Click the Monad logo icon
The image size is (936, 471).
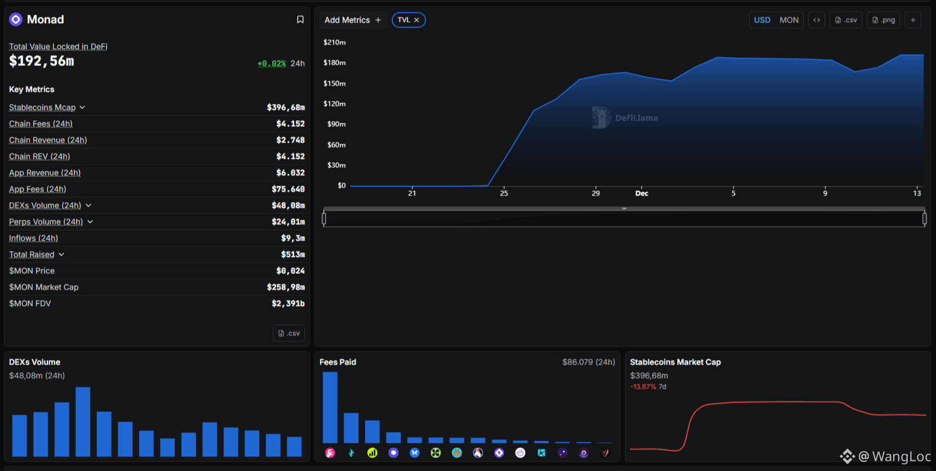click(16, 20)
